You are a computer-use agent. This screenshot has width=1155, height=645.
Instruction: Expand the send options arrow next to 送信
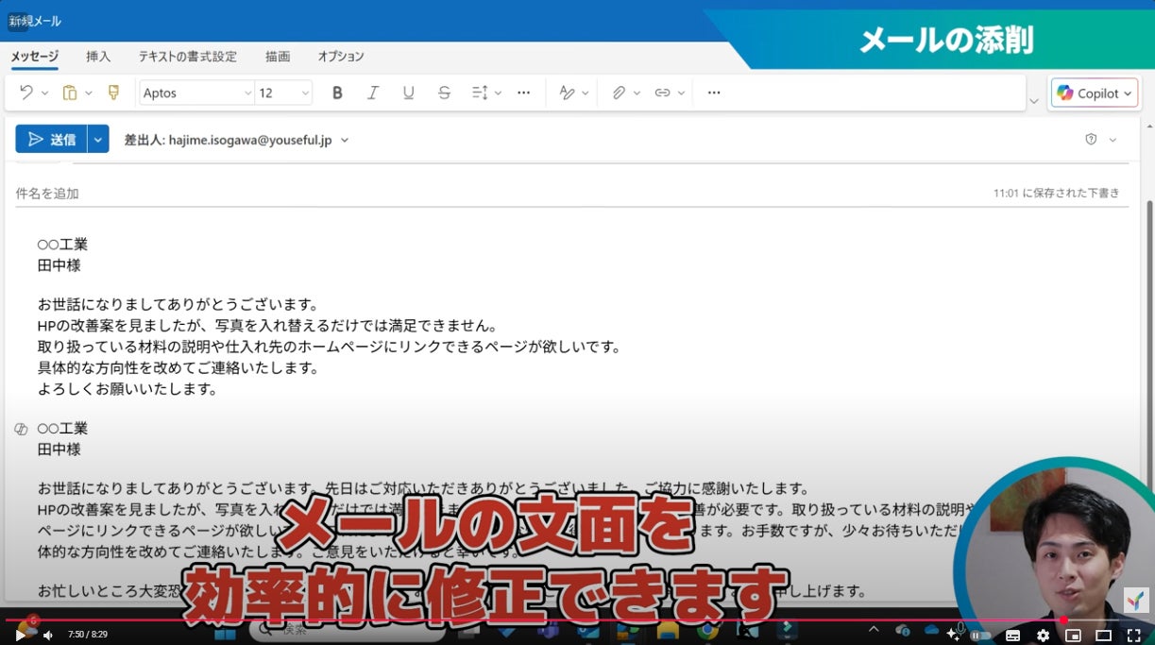click(x=98, y=139)
